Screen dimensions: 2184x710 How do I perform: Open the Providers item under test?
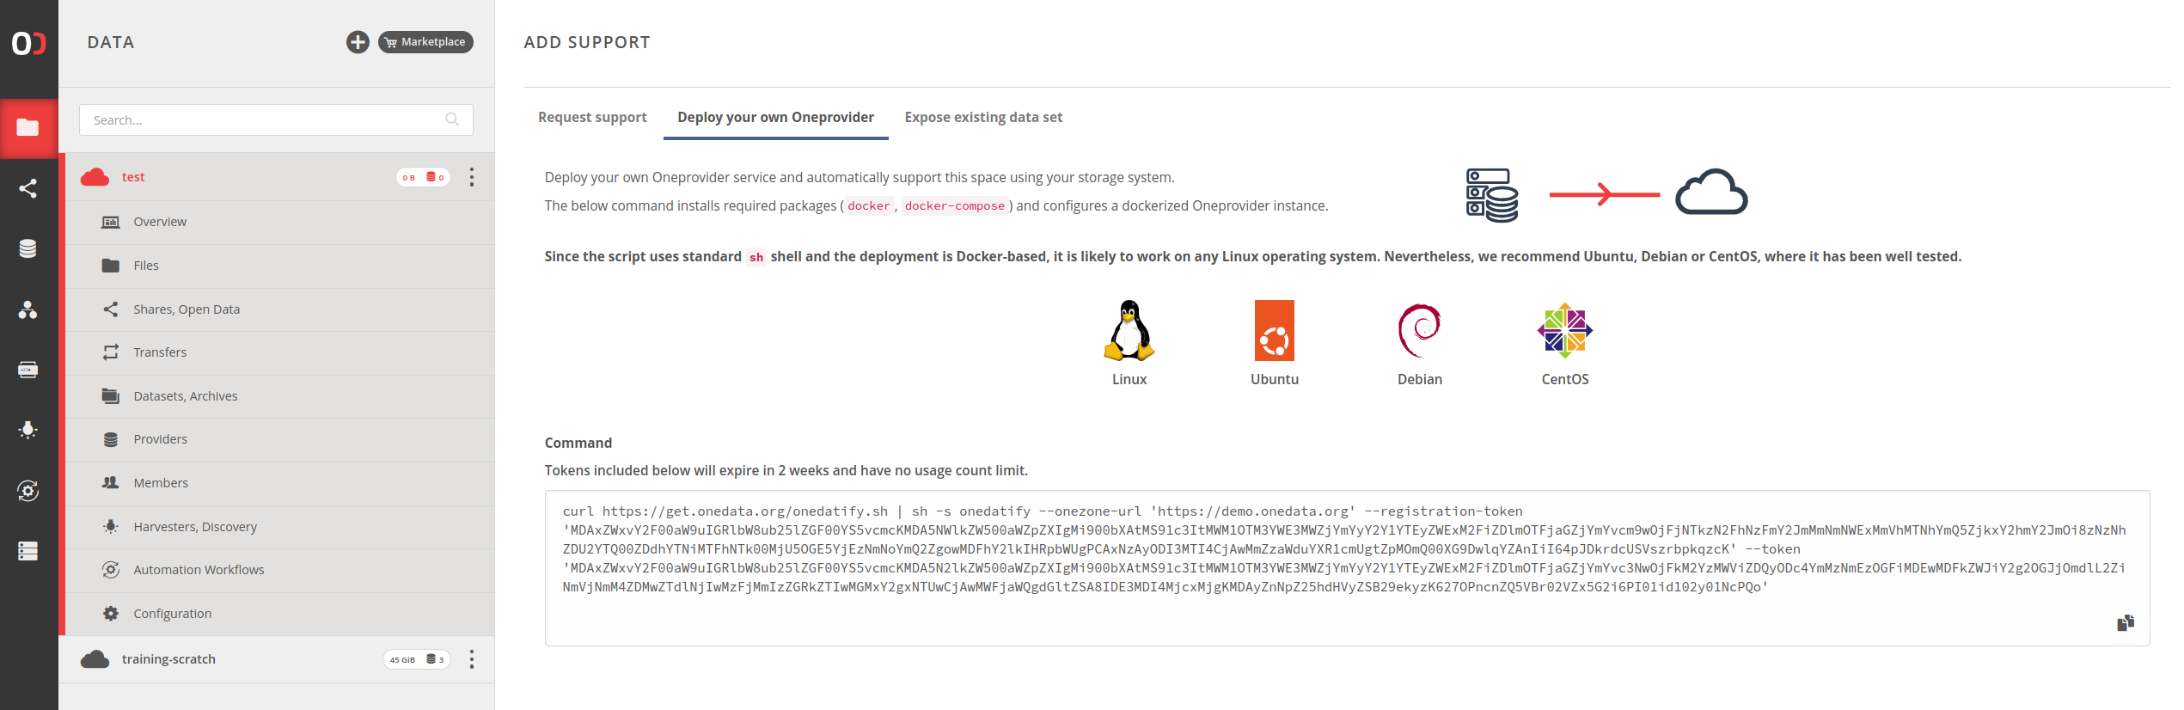(x=280, y=439)
